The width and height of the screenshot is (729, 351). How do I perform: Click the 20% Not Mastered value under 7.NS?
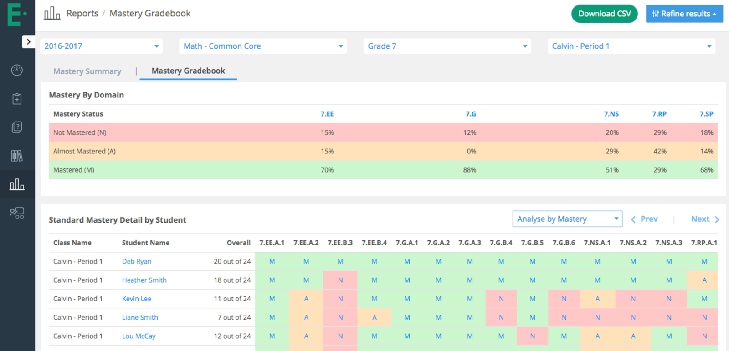click(x=612, y=132)
